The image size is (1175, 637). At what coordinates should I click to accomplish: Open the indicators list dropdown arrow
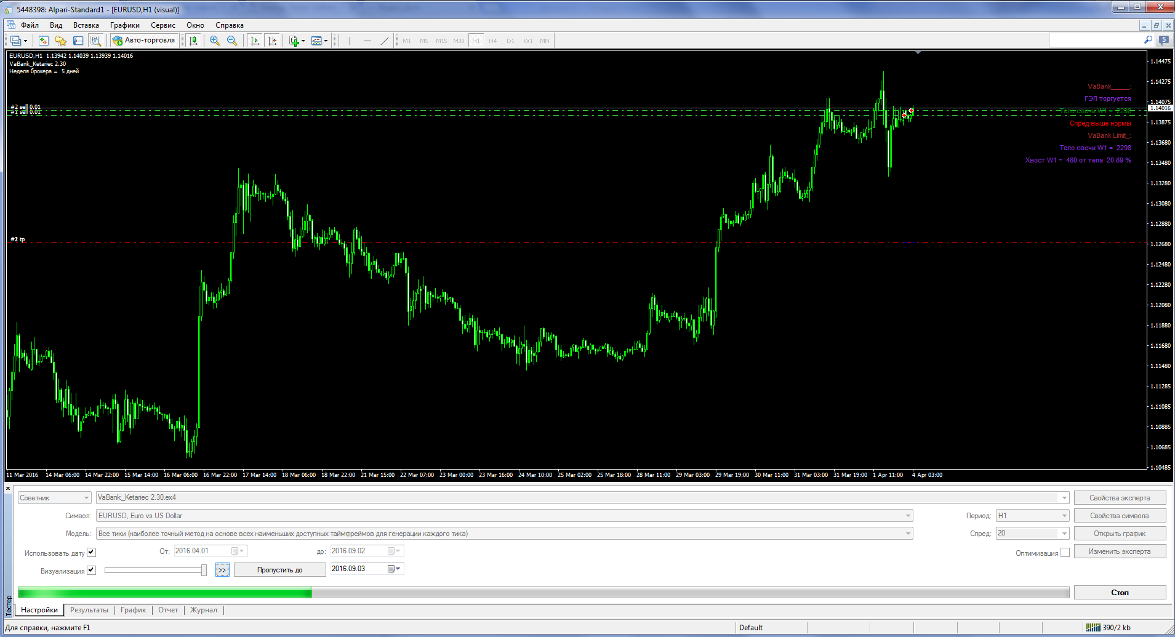(x=303, y=41)
